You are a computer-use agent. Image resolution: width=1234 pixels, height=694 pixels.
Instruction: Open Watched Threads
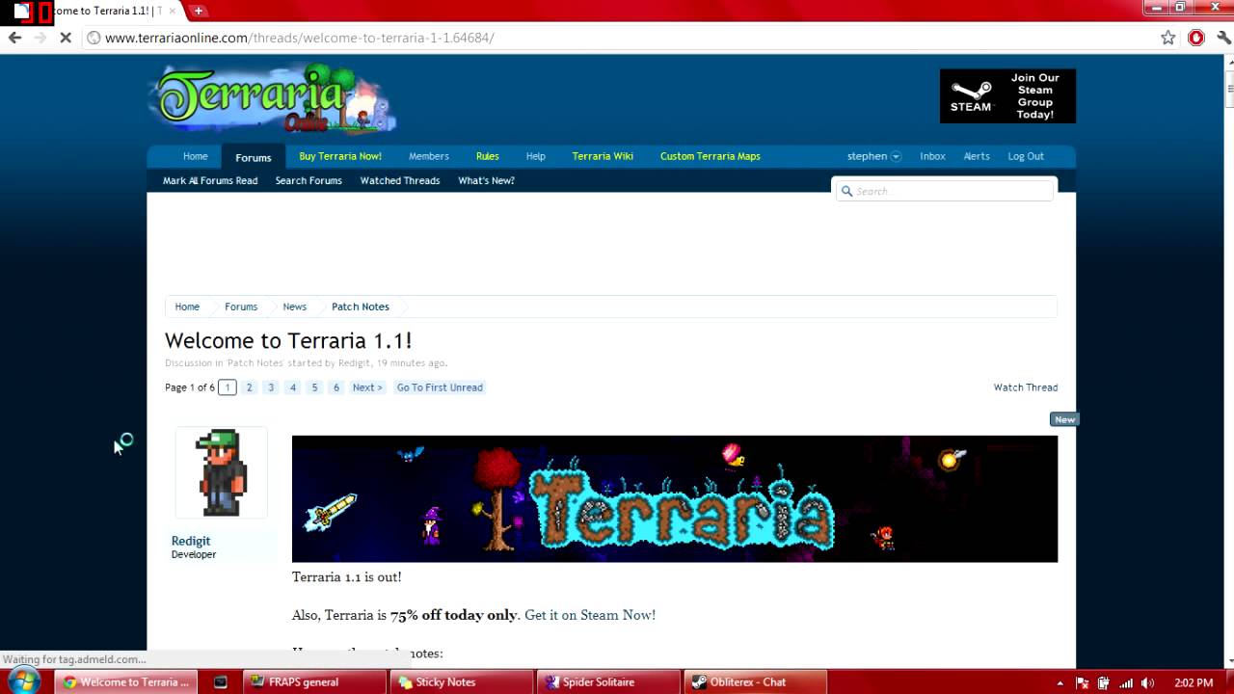coord(400,180)
